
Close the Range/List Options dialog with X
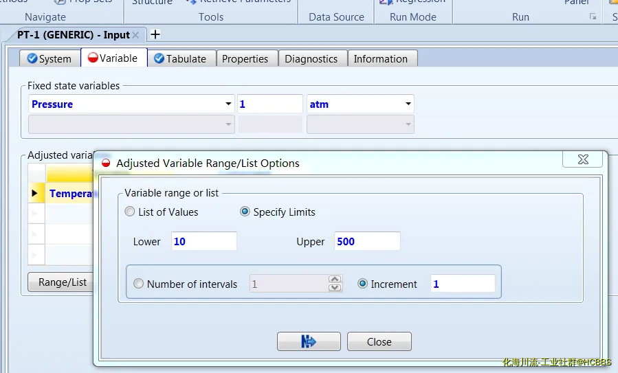tap(582, 159)
